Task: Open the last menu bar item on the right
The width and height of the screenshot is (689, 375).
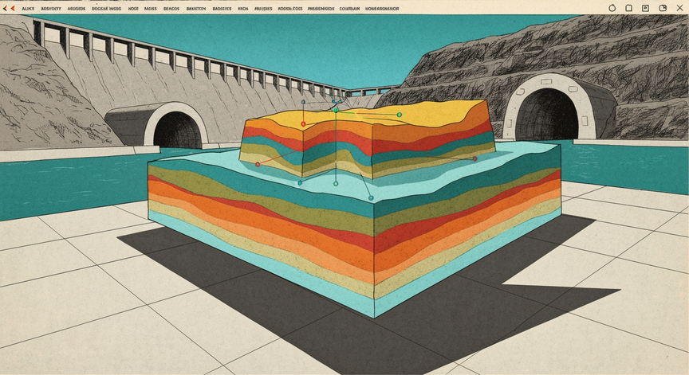Action: 382,8
